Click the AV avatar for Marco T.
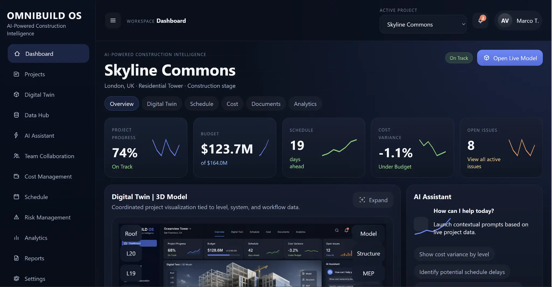The width and height of the screenshot is (552, 287). (505, 20)
